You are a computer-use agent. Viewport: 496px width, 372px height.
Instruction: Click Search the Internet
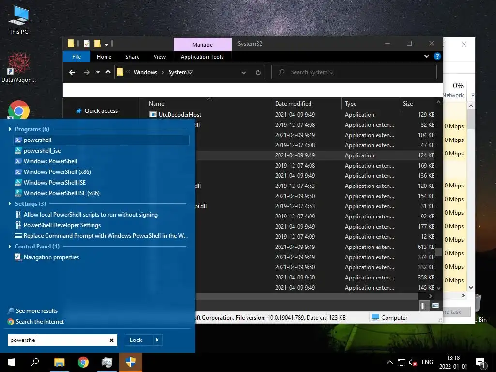36,322
